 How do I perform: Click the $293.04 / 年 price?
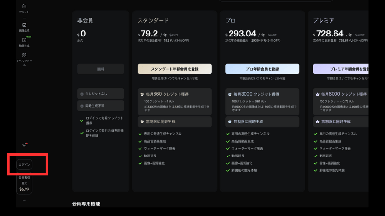pos(245,34)
